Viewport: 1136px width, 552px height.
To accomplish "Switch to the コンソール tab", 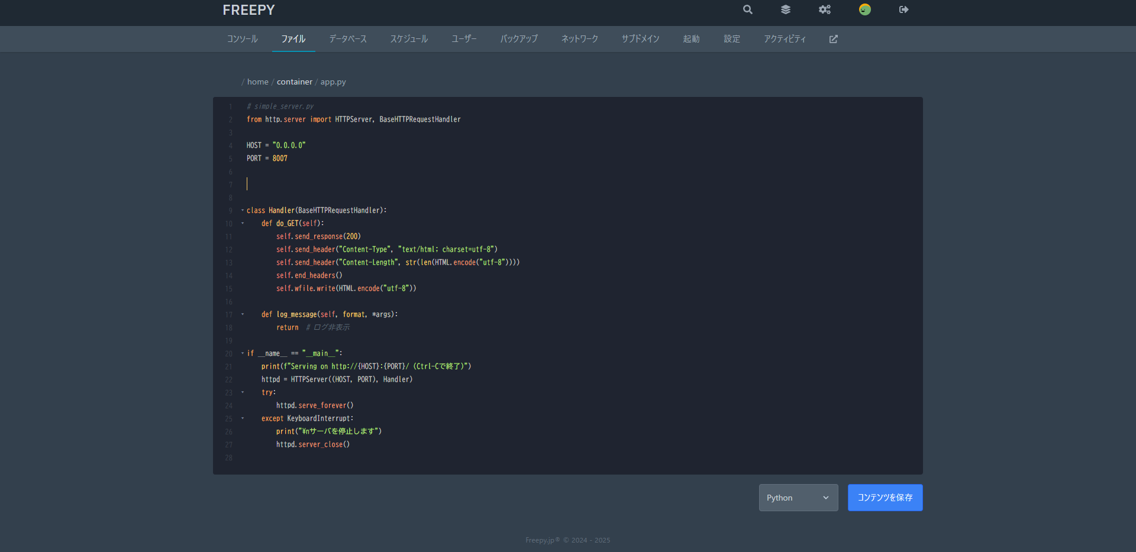I will click(243, 39).
